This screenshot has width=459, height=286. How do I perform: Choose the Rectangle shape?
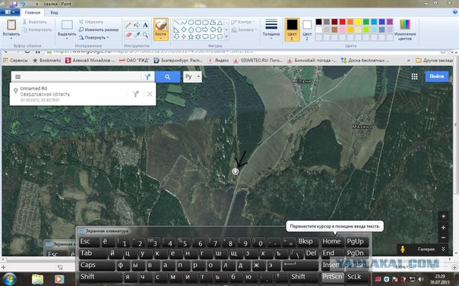(198, 23)
